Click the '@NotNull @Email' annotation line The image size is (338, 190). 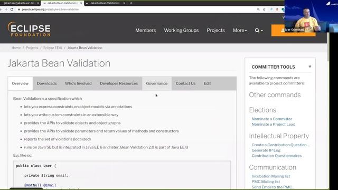40,185
